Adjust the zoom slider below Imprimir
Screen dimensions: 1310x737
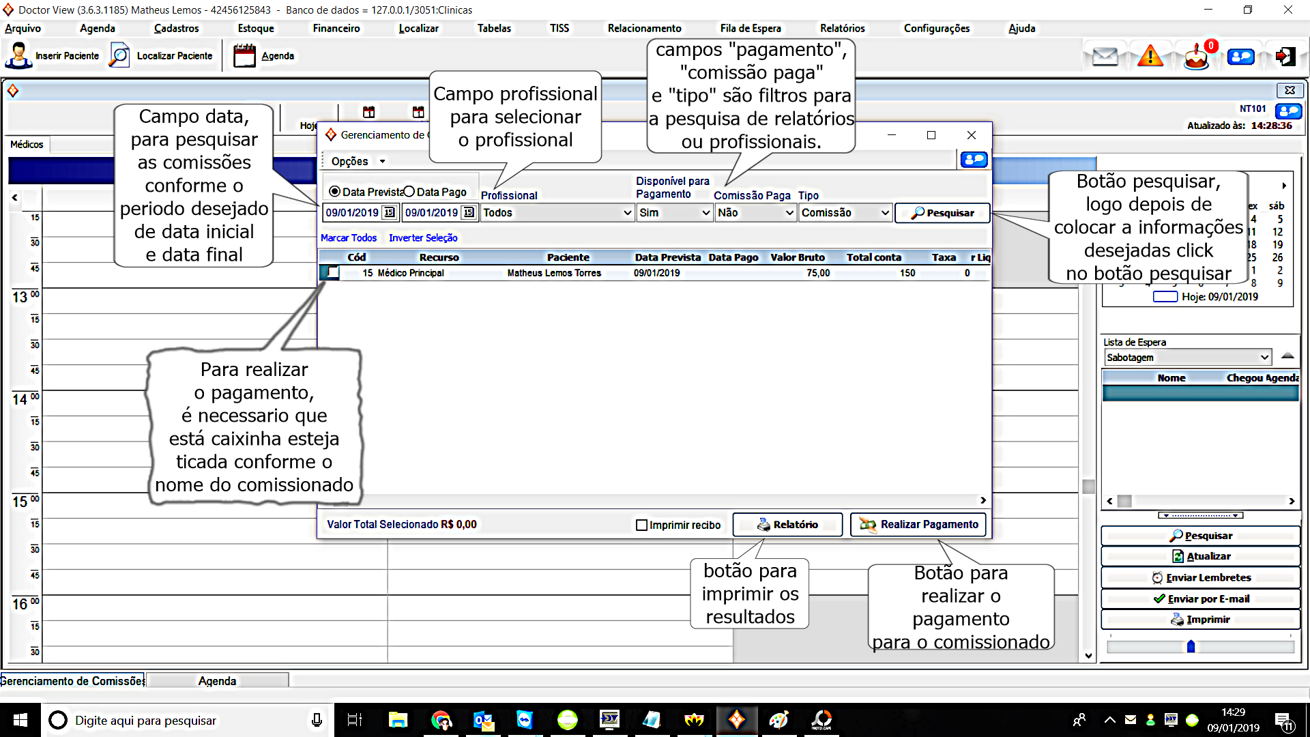pyautogui.click(x=1191, y=646)
